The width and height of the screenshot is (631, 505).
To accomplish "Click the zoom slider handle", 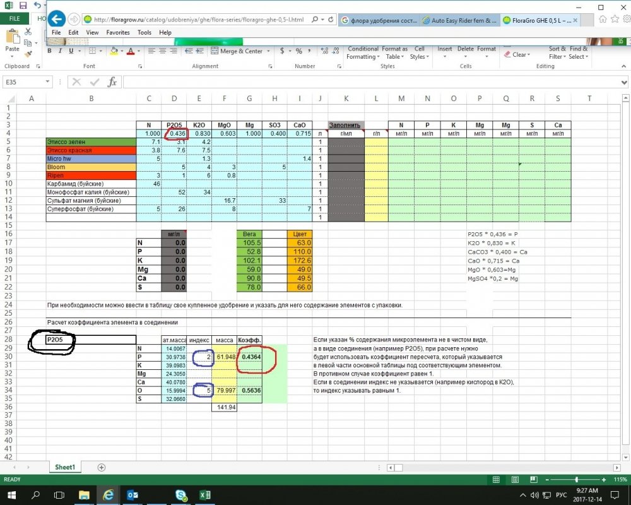I will [x=577, y=479].
